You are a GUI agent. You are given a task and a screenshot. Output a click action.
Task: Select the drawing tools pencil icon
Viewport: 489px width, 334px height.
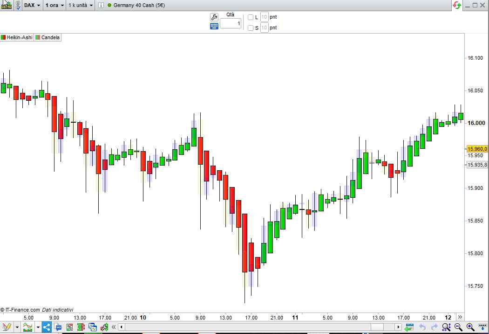click(7, 327)
